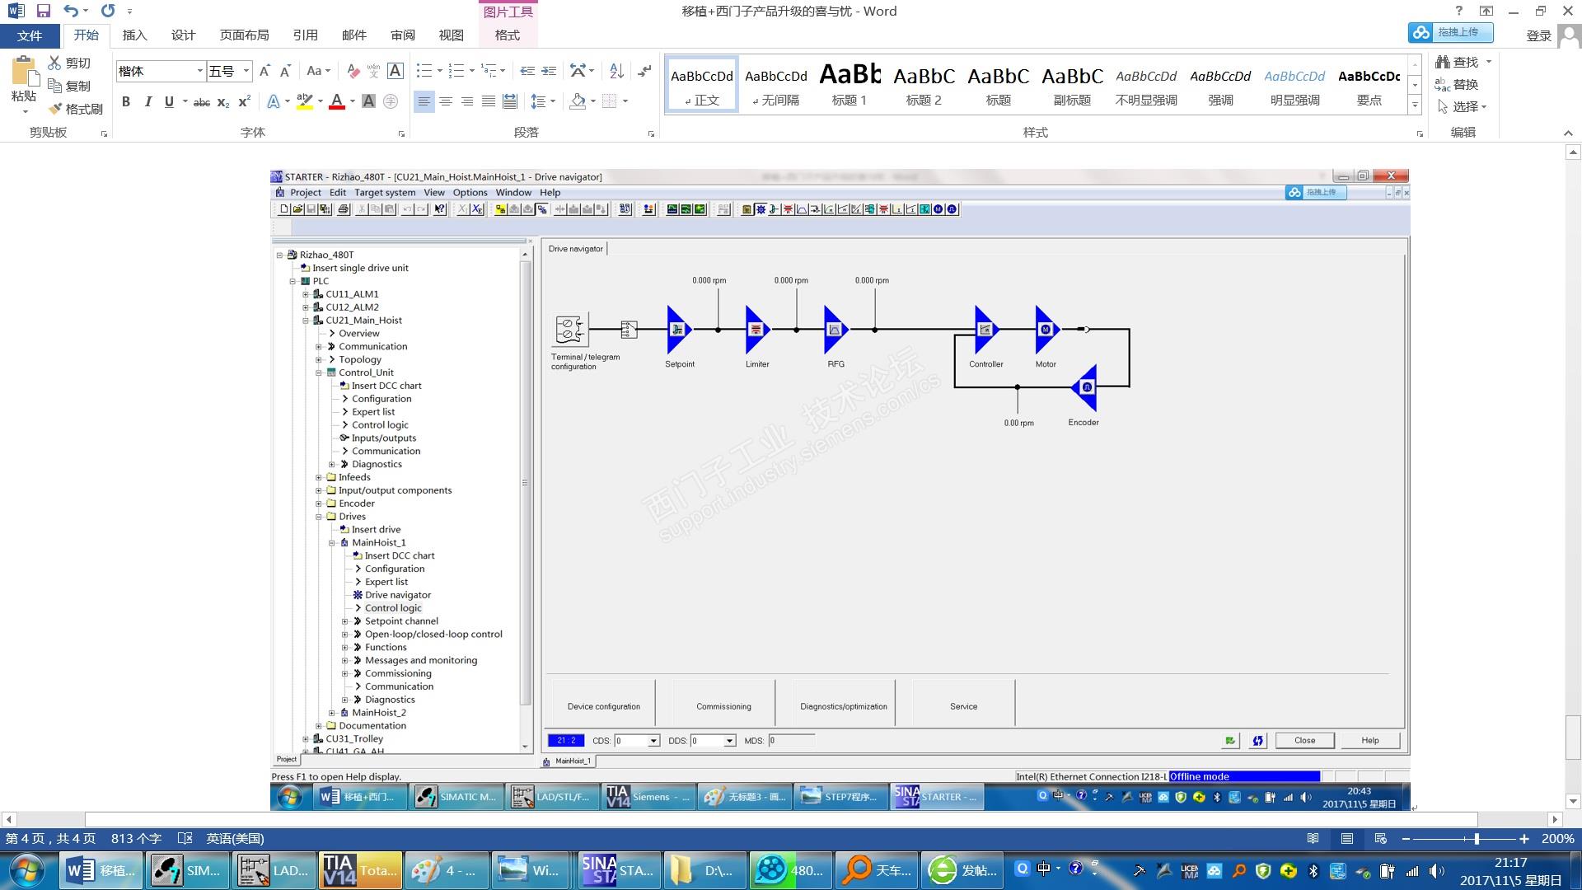Toggle underline formatting
This screenshot has width=1582, height=890.
tap(169, 101)
